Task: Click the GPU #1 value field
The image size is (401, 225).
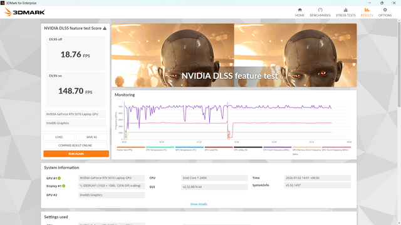Action: pyautogui.click(x=112, y=178)
